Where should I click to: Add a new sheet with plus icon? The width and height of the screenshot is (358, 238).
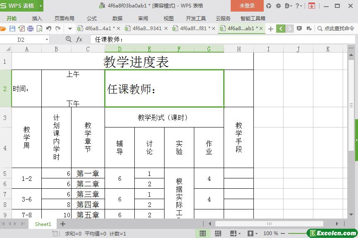tap(63, 224)
